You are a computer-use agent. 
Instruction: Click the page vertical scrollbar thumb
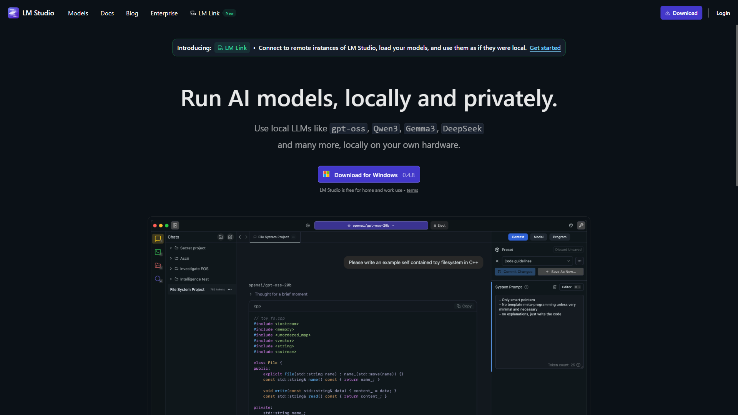tap(736, 106)
